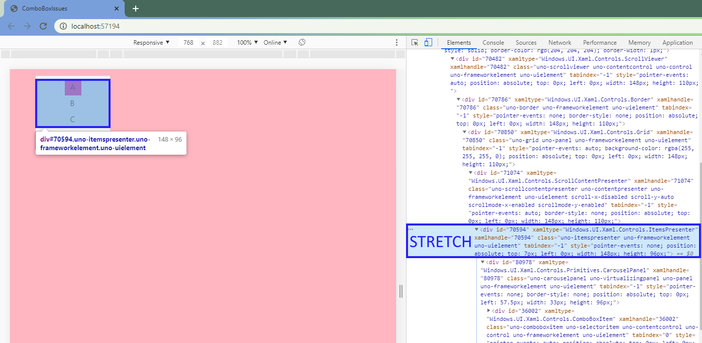Viewport: 702px width, 343px height.
Task: Open the Responsive device dropdown
Action: (x=151, y=43)
